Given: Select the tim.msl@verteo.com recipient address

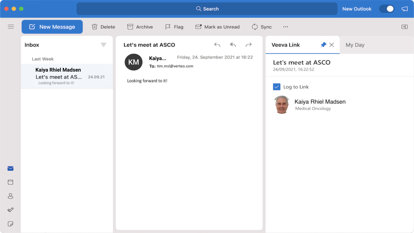Looking at the screenshot, I should tap(175, 66).
